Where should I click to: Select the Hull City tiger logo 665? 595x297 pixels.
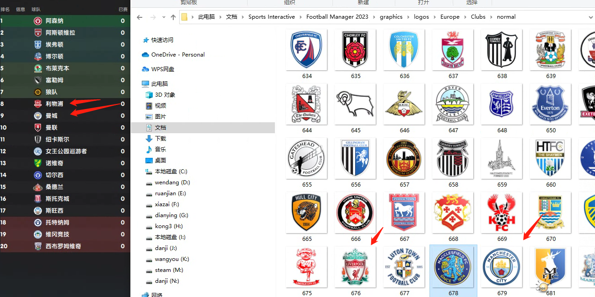tap(307, 213)
